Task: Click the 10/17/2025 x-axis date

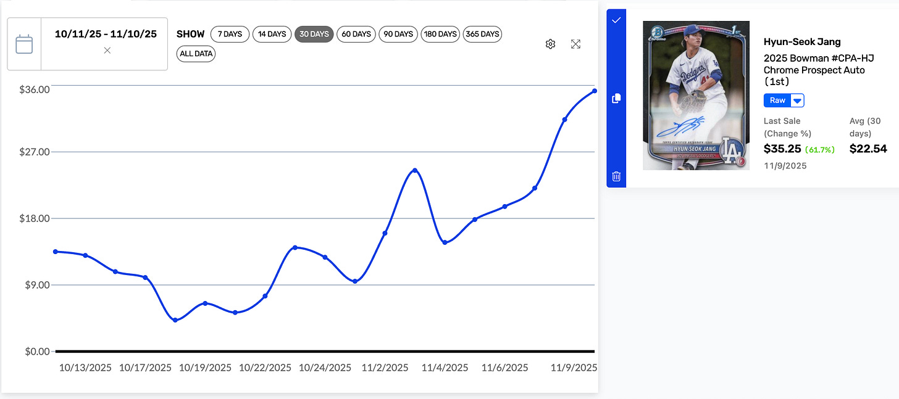Action: 145,368
